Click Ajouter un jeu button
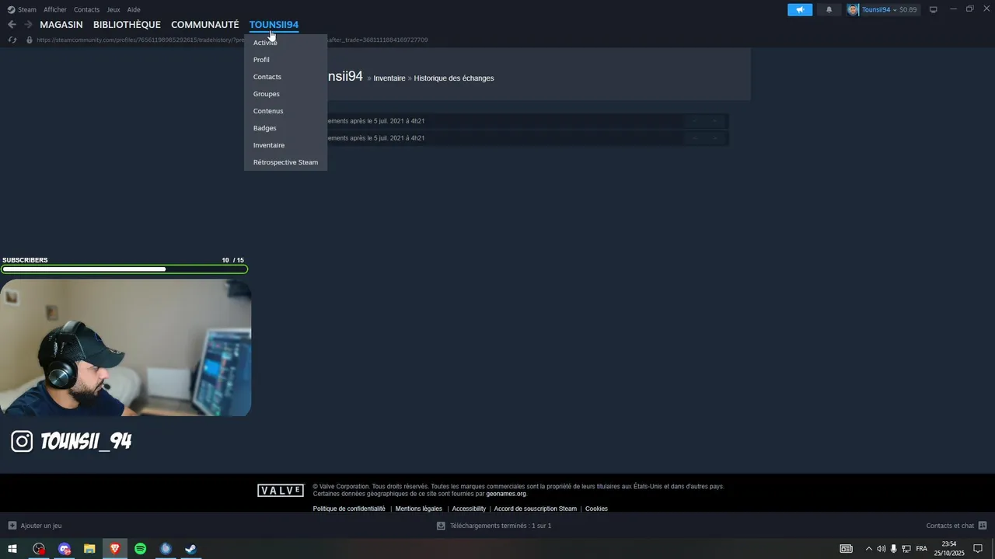This screenshot has width=995, height=559. pyautogui.click(x=35, y=526)
